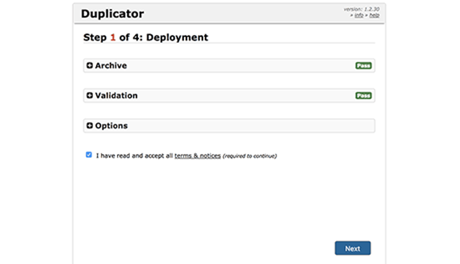Click the Archive section title text
Image resolution: width=460 pixels, height=264 pixels.
(111, 65)
